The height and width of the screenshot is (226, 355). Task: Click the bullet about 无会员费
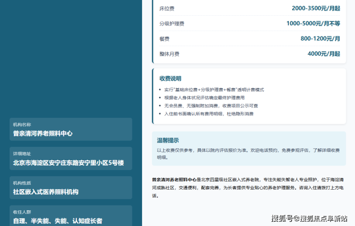click(x=211, y=106)
